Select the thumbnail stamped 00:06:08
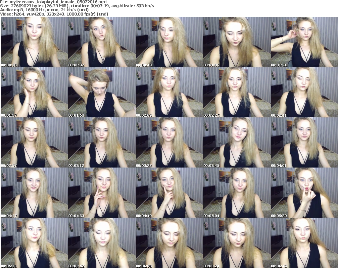The height and width of the screenshot is (268, 339). pyautogui.click(x=169, y=243)
